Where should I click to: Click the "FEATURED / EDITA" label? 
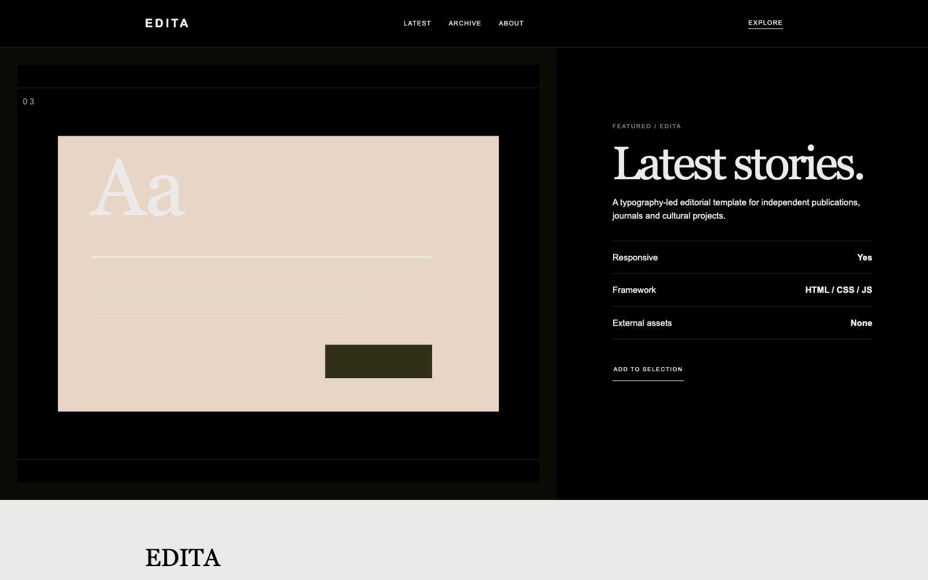(647, 126)
